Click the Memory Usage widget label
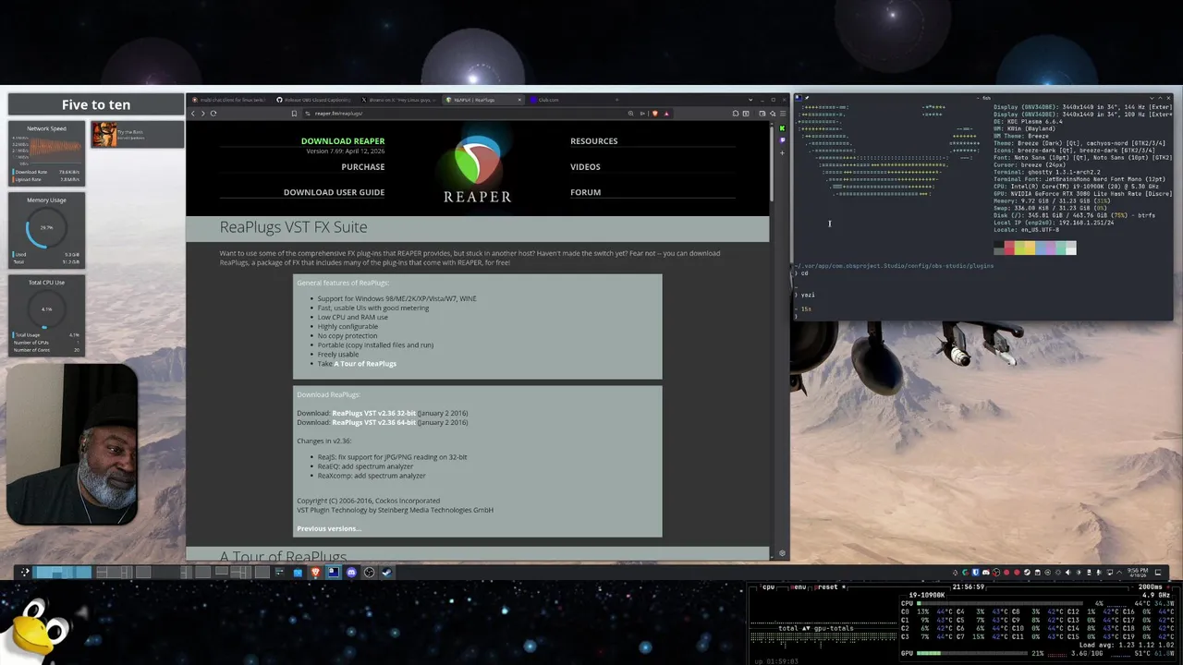 pos(46,199)
